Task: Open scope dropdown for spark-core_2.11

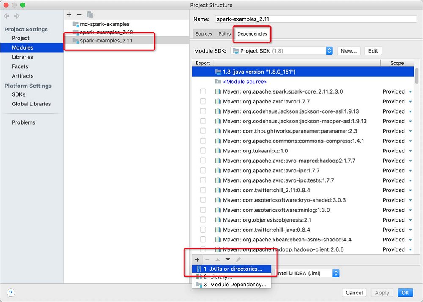Action: pos(410,92)
